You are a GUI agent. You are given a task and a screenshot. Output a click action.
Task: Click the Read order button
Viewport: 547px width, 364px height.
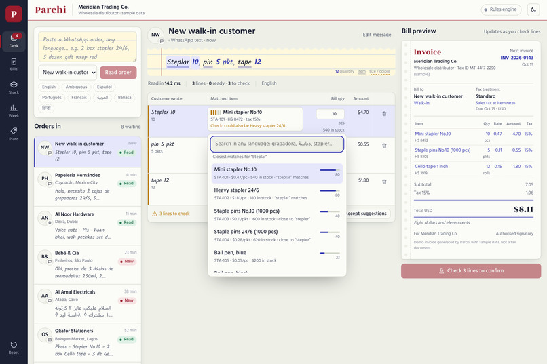[118, 73]
